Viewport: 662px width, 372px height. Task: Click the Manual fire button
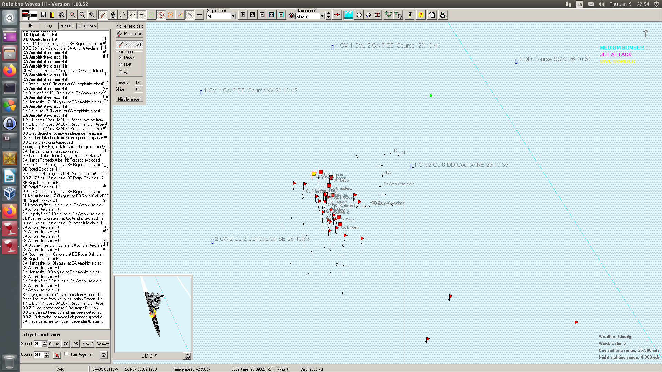coord(129,34)
